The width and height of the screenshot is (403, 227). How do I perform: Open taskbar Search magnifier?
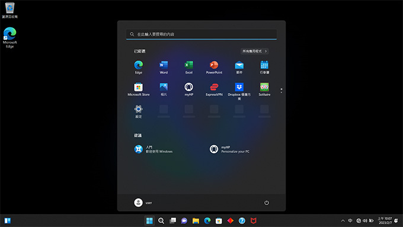click(161, 220)
